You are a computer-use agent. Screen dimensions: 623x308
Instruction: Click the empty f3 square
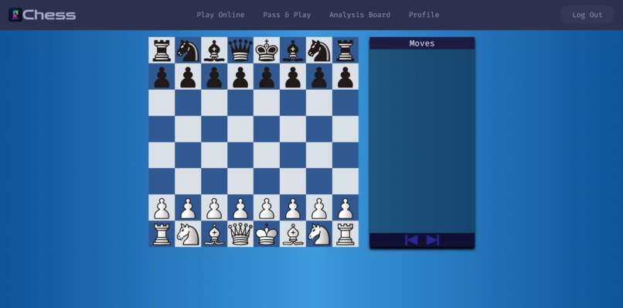[293, 181]
